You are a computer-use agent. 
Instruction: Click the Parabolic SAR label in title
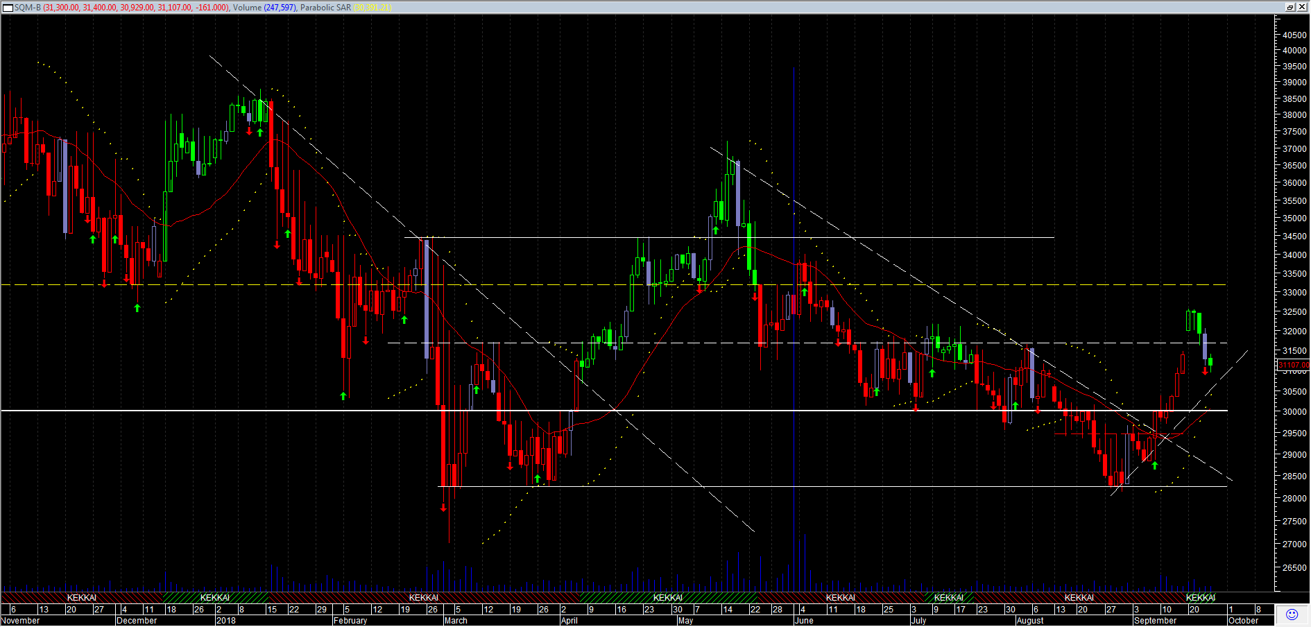pos(325,8)
